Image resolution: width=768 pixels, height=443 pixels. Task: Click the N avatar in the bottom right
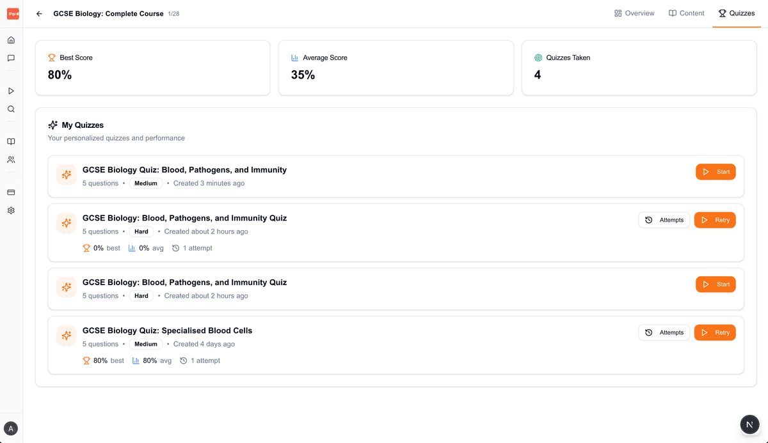click(749, 424)
